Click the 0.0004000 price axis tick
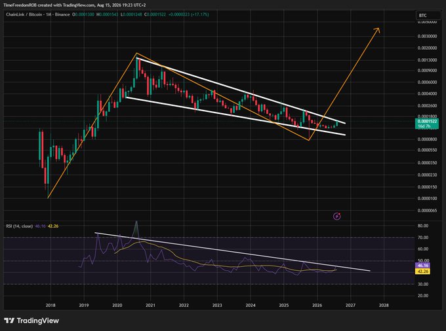The width and height of the screenshot is (446, 331). pos(427,94)
